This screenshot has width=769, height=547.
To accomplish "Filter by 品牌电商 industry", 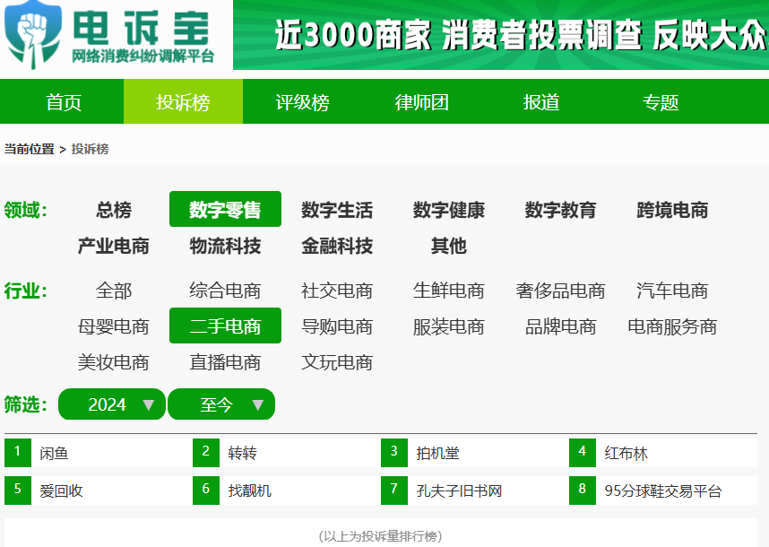I will [x=560, y=326].
